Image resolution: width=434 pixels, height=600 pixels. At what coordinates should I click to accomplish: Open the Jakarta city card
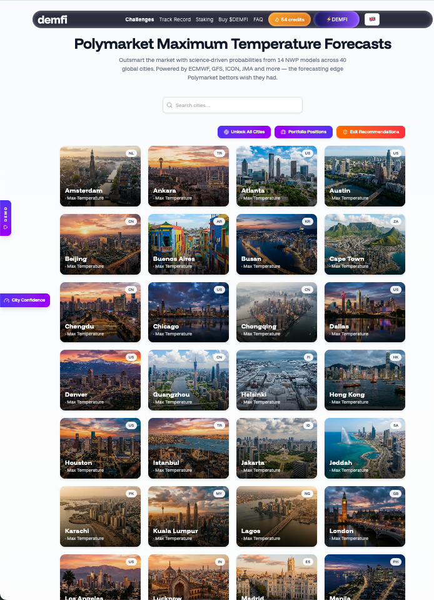[x=277, y=448]
